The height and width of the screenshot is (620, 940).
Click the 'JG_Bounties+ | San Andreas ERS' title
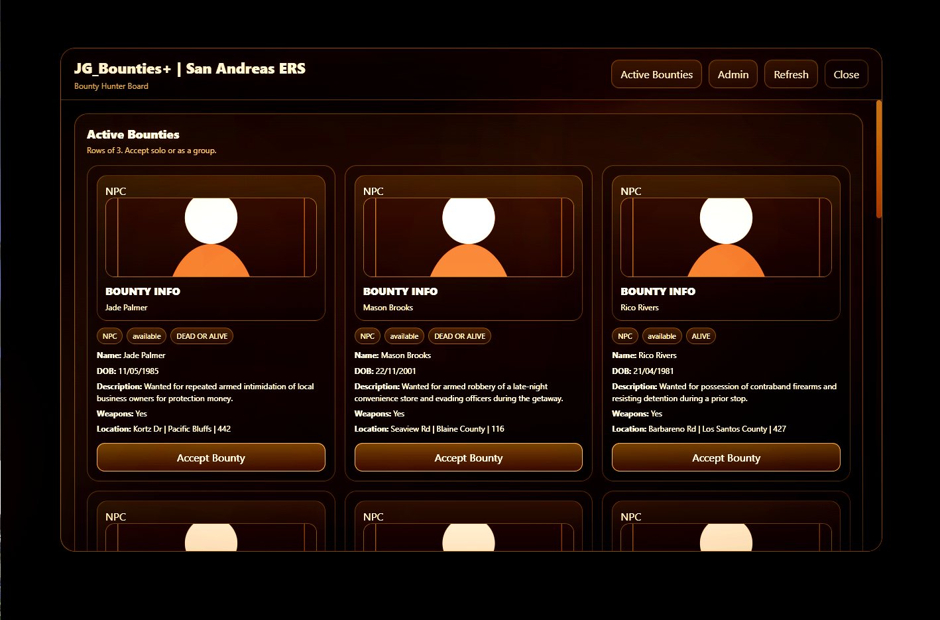[x=190, y=68]
